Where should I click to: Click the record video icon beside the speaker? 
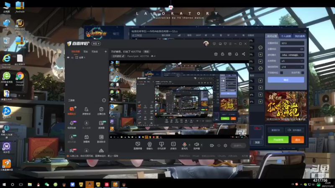tap(212, 145)
